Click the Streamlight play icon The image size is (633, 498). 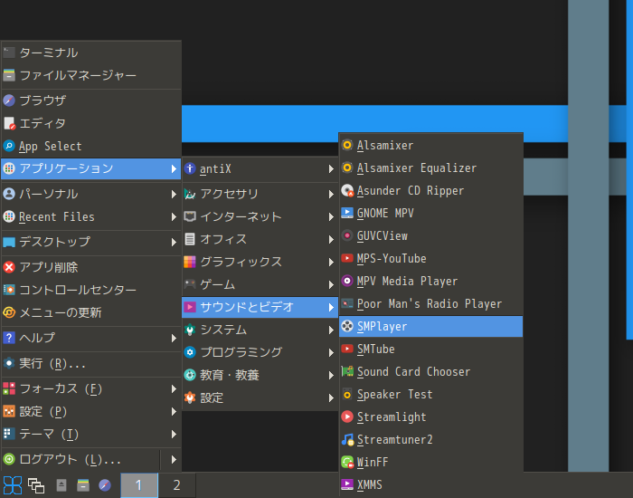[x=347, y=417]
